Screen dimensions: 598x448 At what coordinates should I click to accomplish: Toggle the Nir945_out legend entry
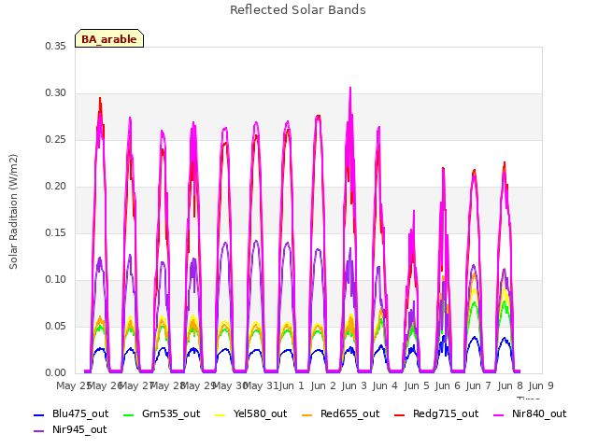point(70,430)
